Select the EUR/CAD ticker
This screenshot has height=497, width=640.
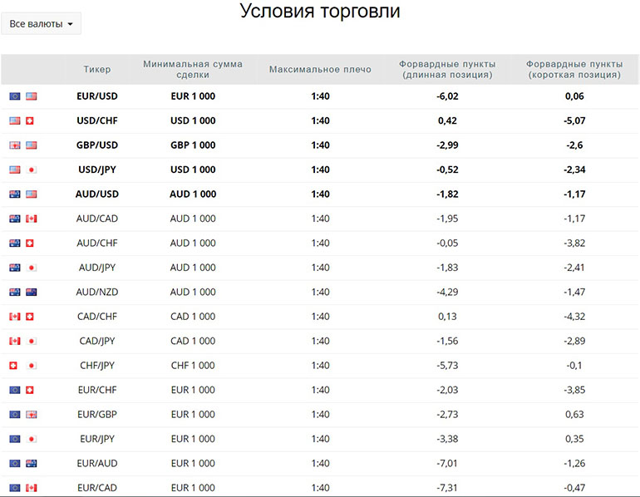(97, 488)
